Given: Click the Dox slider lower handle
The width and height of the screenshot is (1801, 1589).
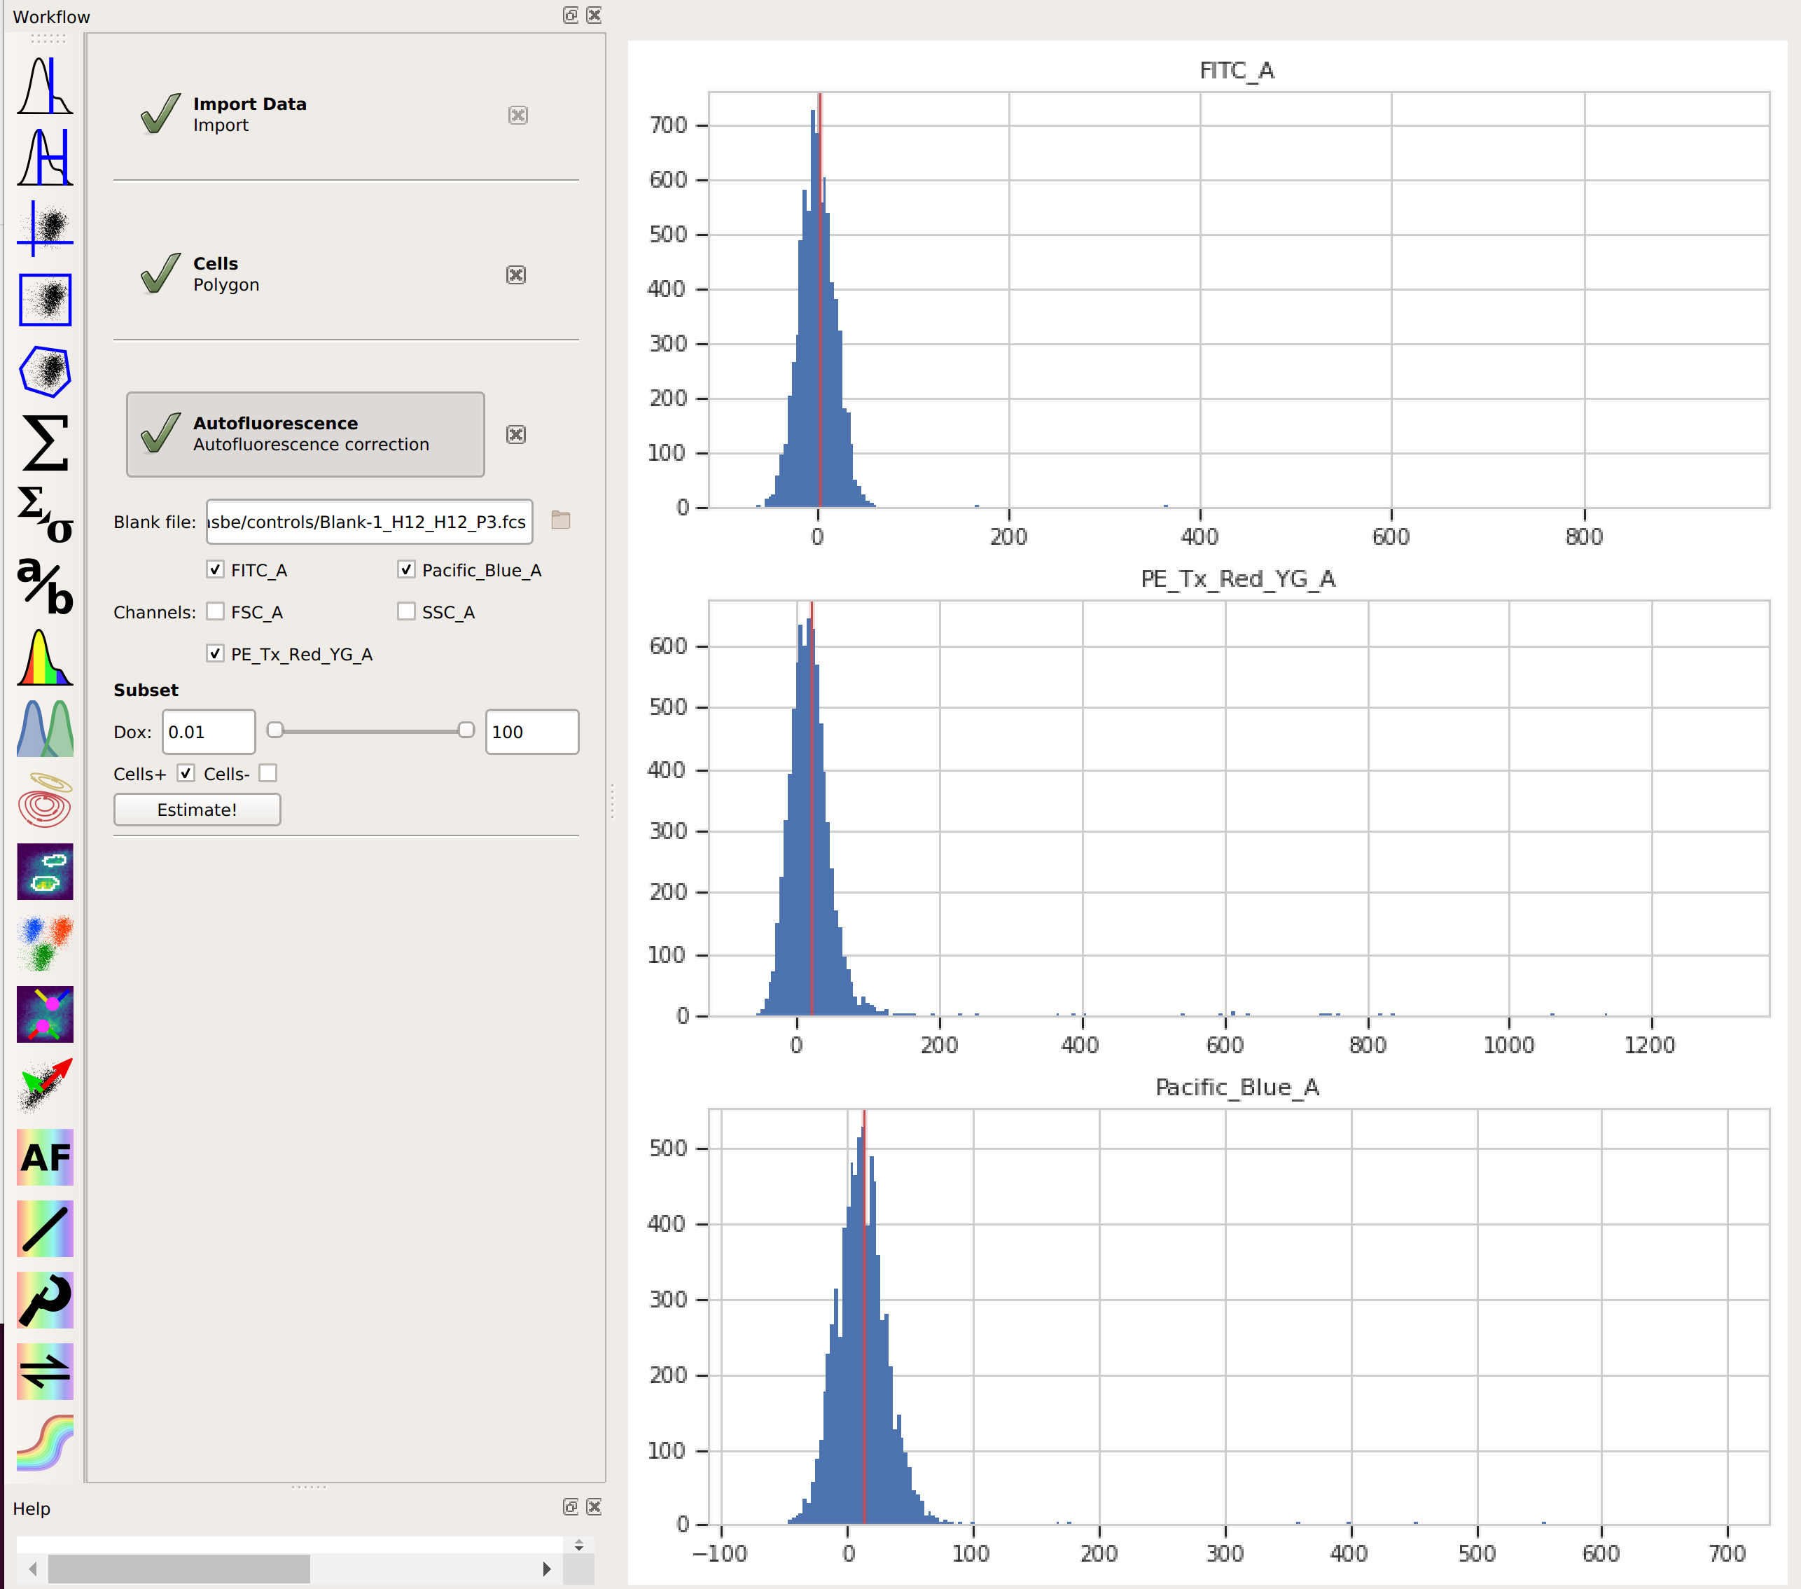Looking at the screenshot, I should coord(275,730).
